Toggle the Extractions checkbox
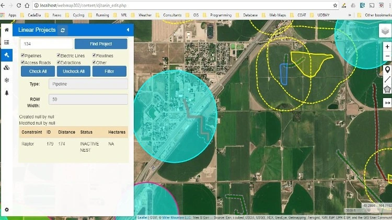This screenshot has height=220, width=392. (58, 63)
